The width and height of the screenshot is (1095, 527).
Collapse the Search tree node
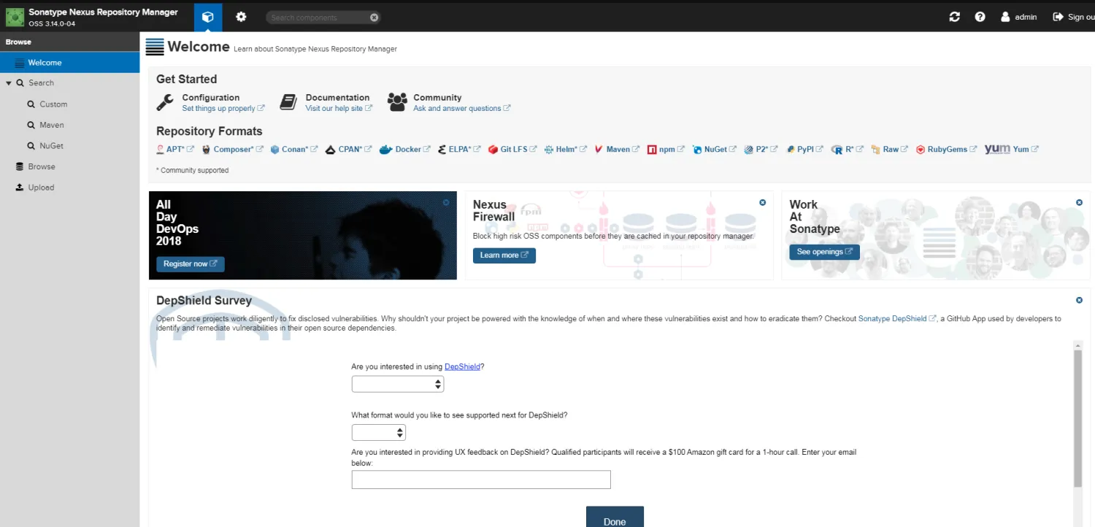9,83
